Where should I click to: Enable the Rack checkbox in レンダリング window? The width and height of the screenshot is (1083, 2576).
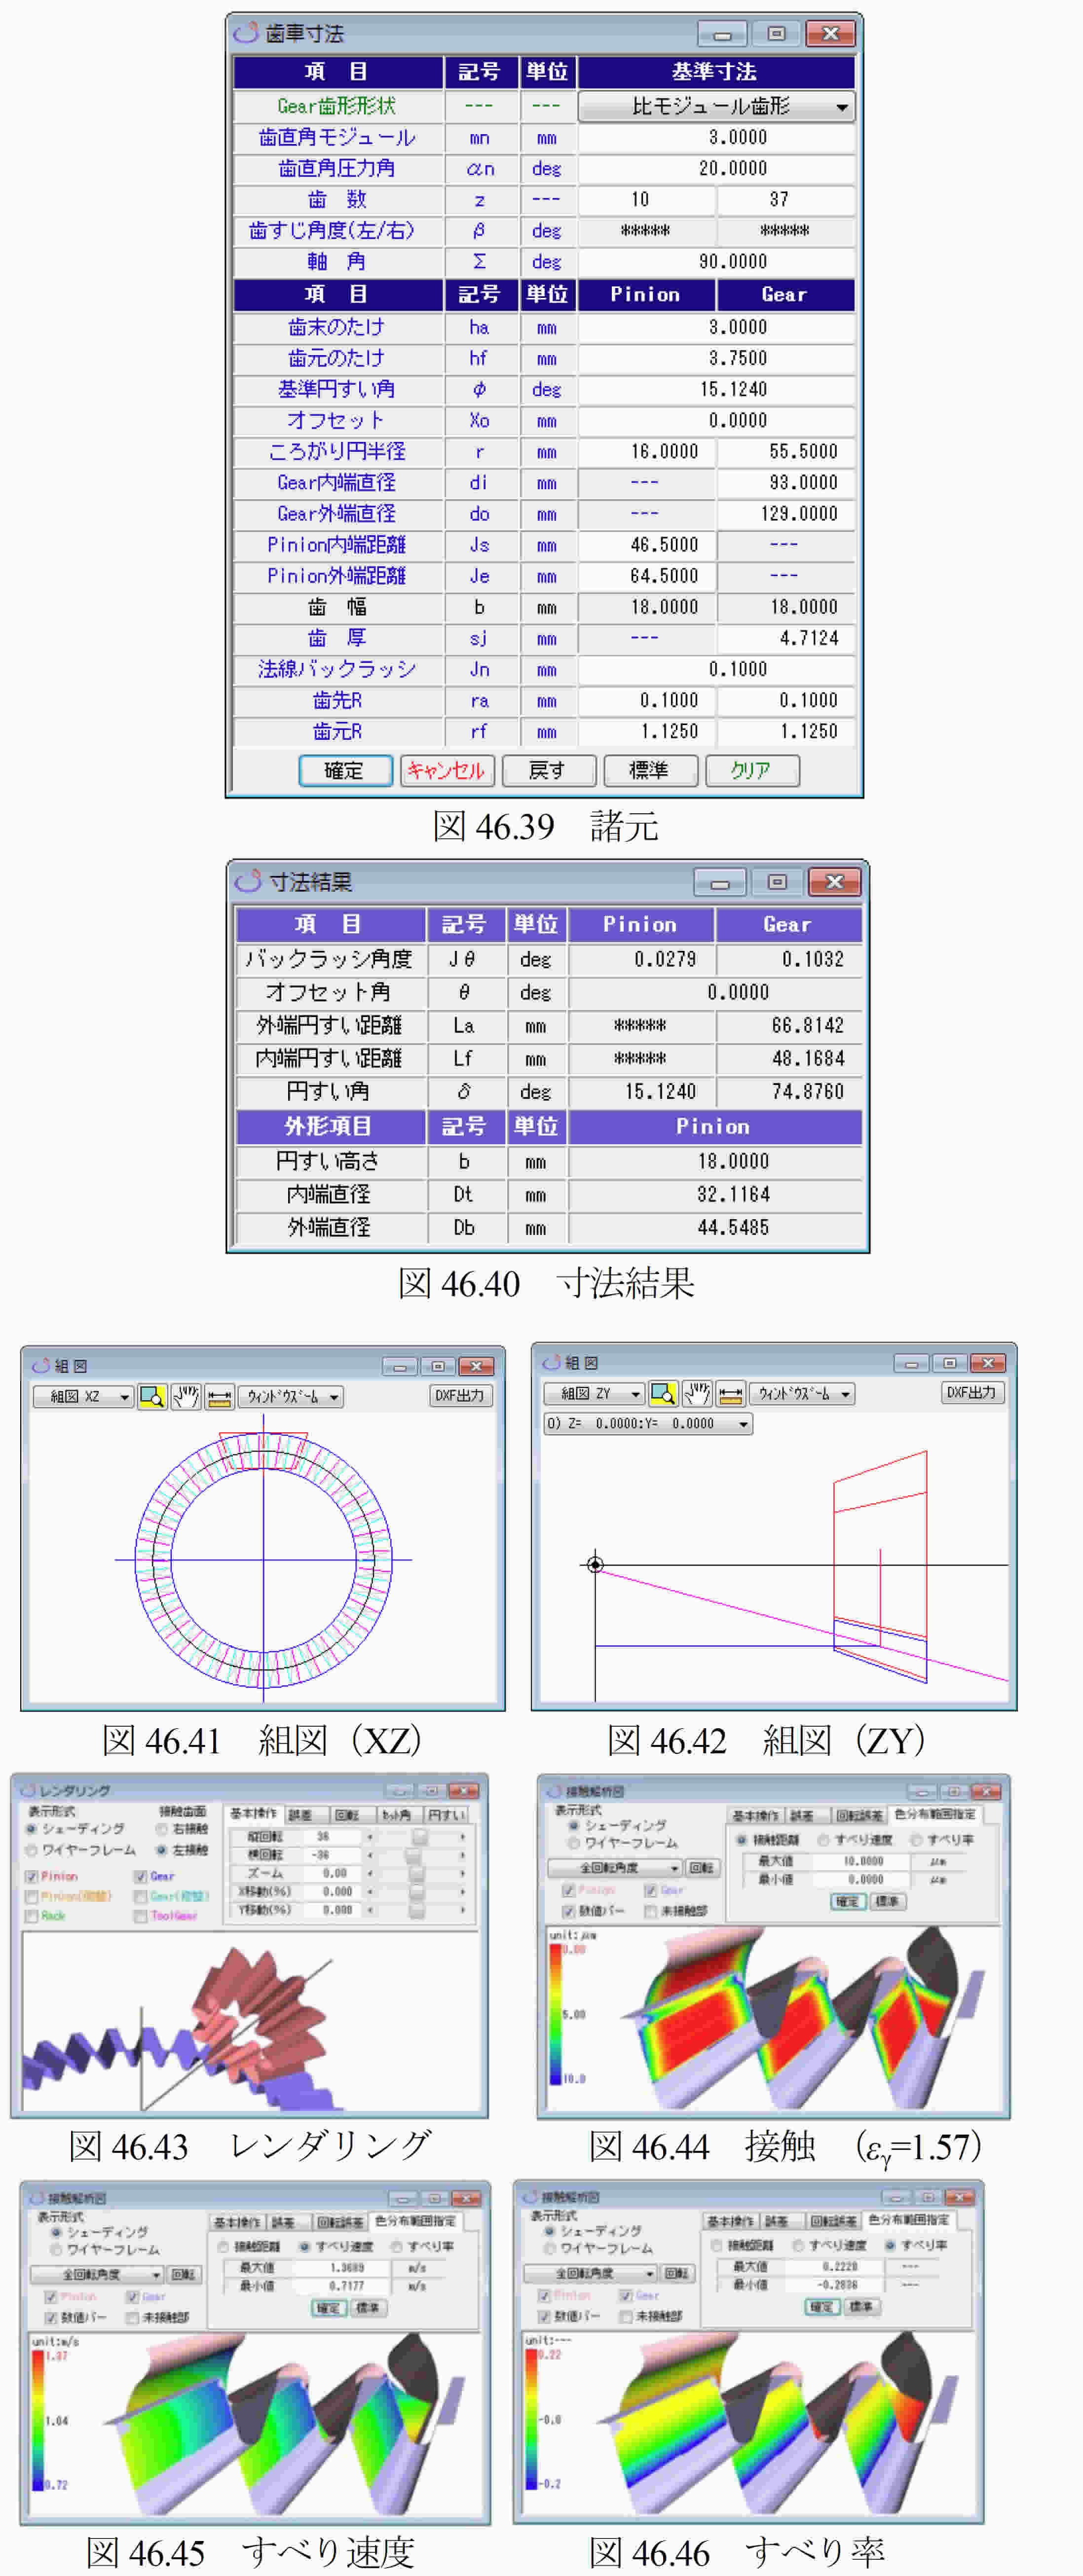(32, 1916)
